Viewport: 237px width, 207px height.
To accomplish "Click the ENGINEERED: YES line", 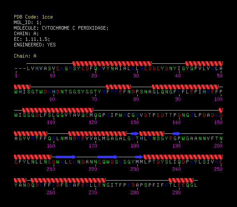I will (35, 45).
